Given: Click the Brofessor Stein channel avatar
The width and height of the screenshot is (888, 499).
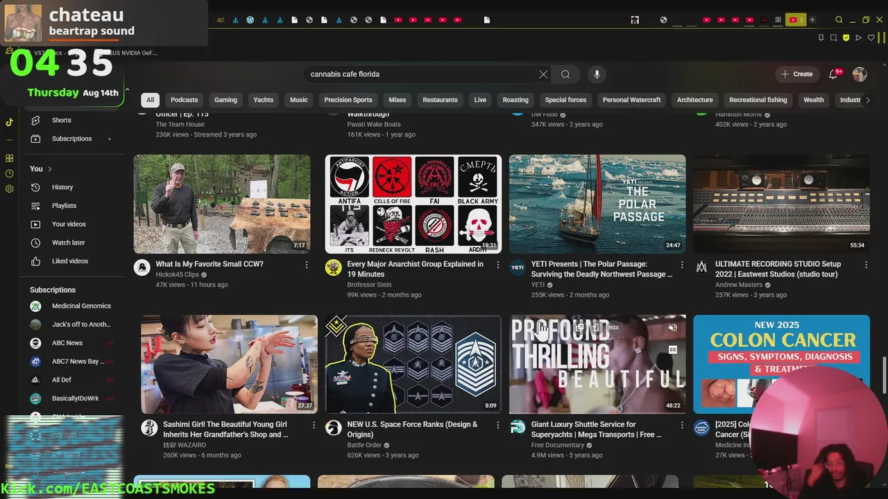Looking at the screenshot, I should [333, 268].
